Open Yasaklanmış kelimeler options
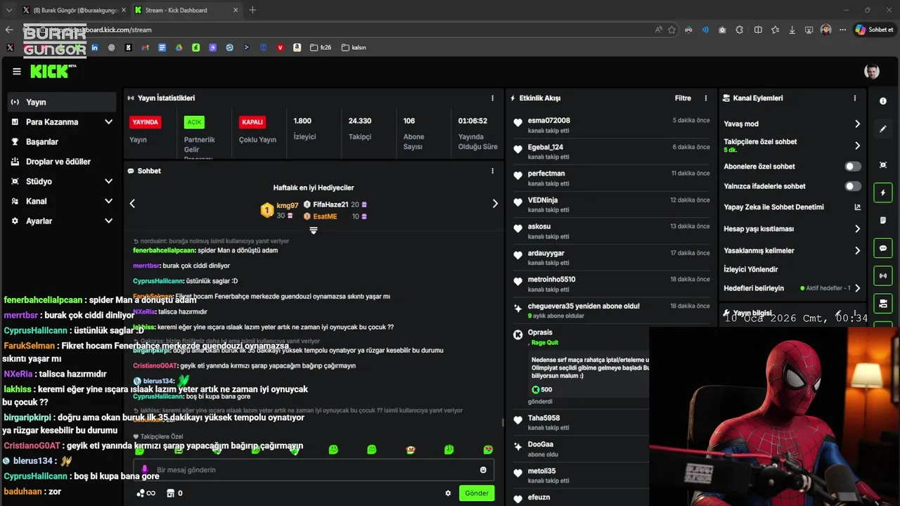 pyautogui.click(x=857, y=251)
